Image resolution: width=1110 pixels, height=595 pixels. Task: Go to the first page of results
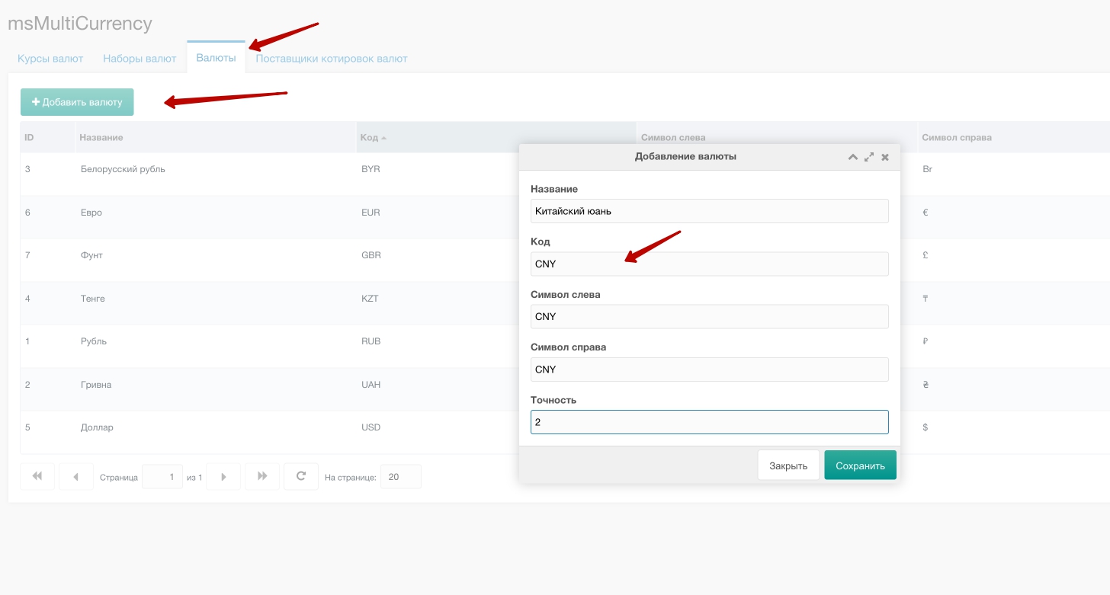point(37,476)
